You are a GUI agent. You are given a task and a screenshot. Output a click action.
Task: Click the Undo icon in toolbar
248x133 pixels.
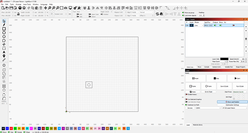[x=20, y=8]
